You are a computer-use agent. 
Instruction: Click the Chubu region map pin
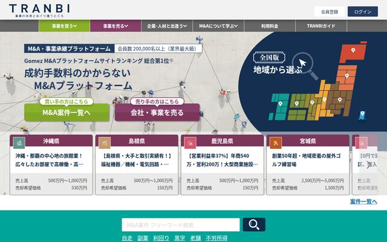point(325,99)
